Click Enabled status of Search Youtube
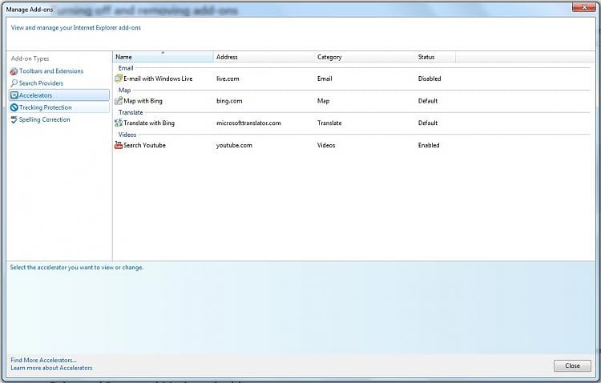The image size is (601, 383). pyautogui.click(x=429, y=145)
